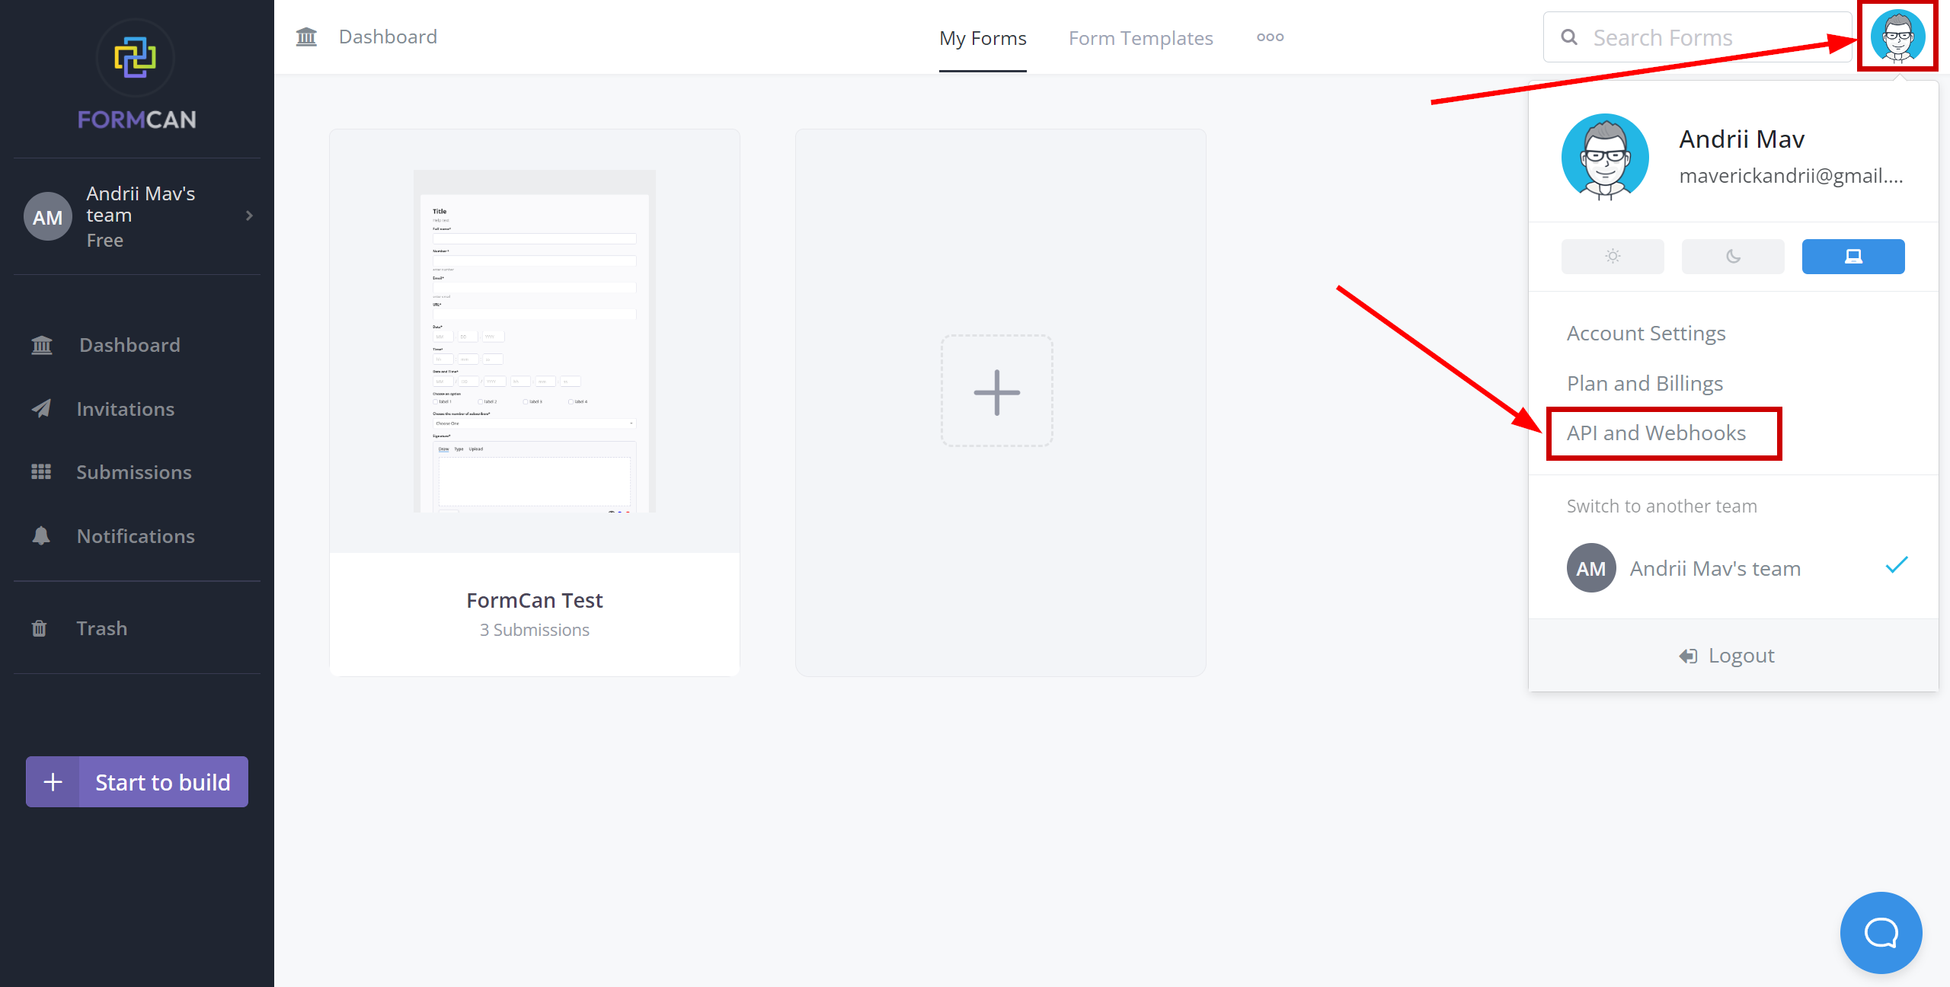Click API and Webhooks menu item
The image size is (1950, 987).
[1655, 432]
